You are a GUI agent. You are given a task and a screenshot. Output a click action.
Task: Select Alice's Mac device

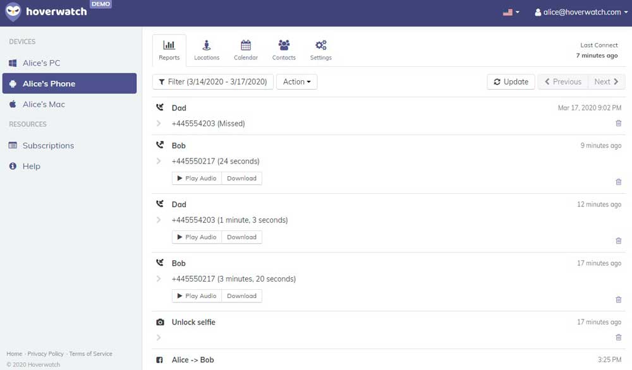44,104
